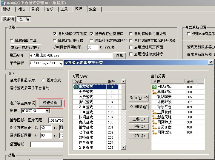Click the icon beside 网页浏览

pyautogui.click(x=154, y=132)
